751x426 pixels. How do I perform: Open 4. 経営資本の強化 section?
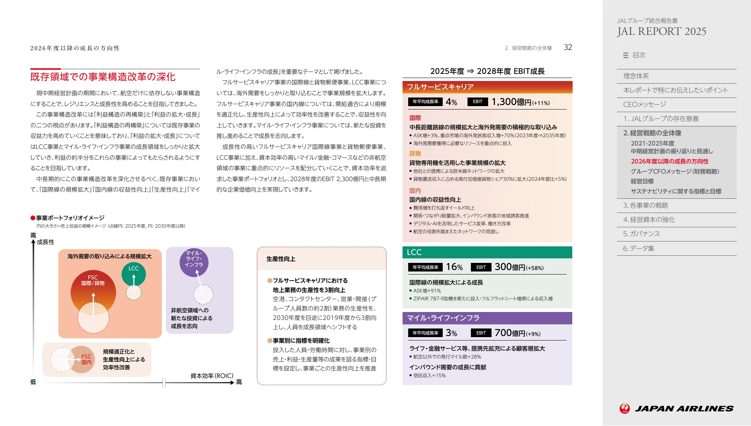pyautogui.click(x=677, y=220)
